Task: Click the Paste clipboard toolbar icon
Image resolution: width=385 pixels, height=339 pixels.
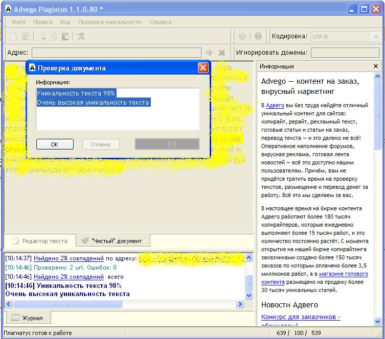Action: (x=65, y=36)
